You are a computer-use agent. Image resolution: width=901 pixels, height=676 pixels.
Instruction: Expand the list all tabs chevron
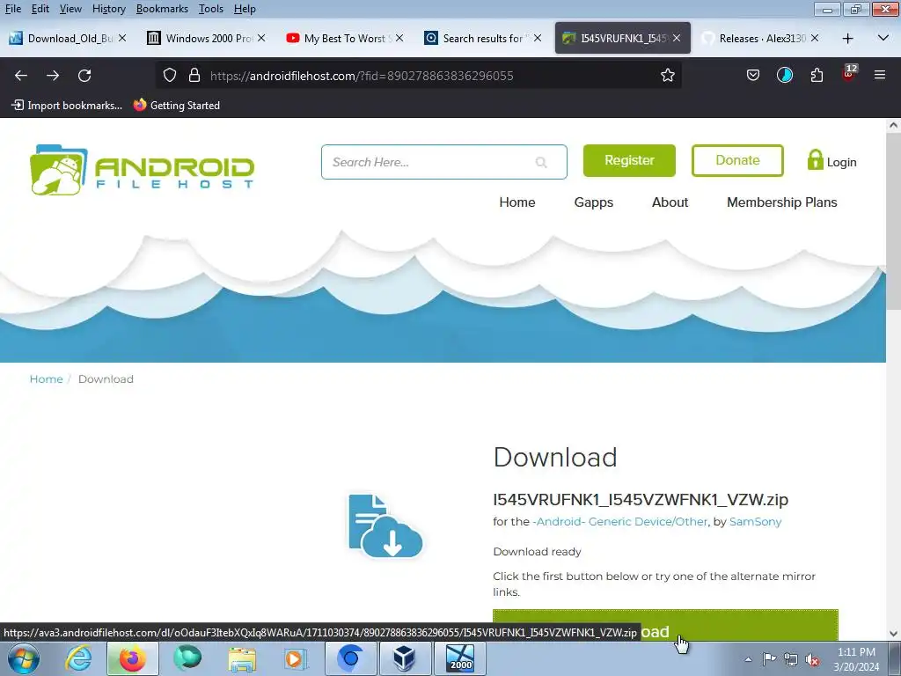pyautogui.click(x=883, y=38)
